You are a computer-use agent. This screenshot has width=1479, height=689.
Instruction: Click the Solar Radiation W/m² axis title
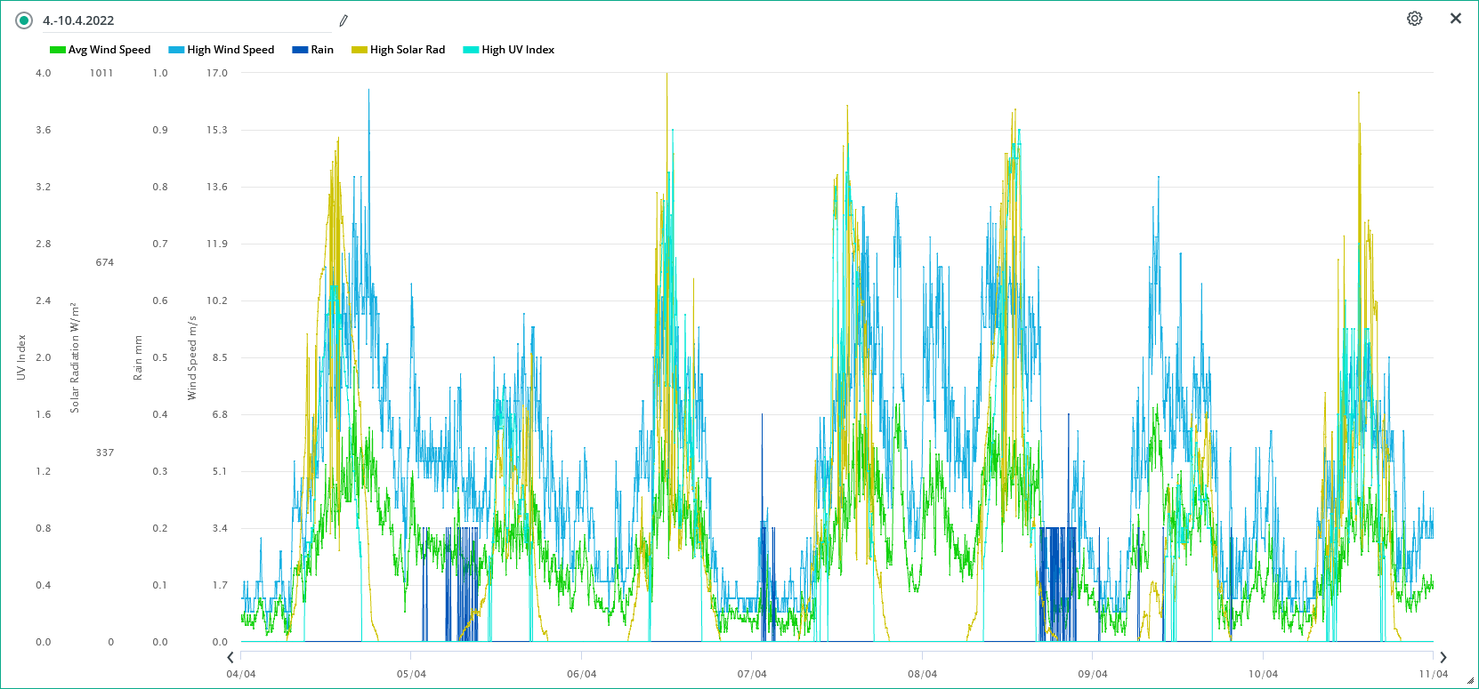tap(75, 357)
